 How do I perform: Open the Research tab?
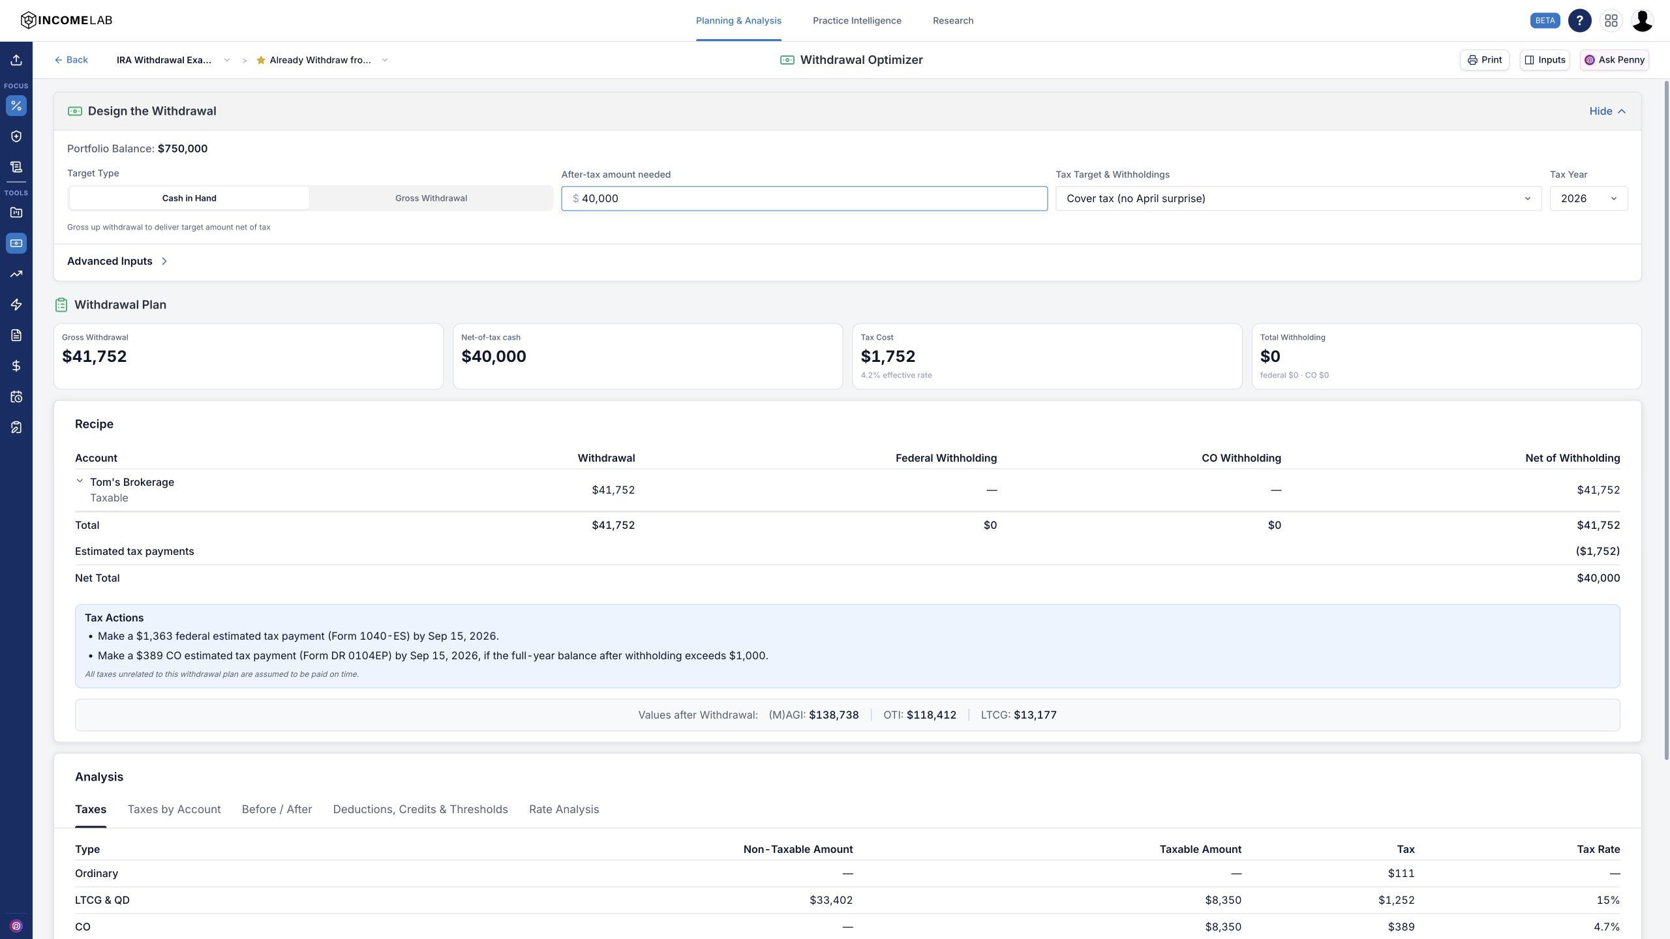coord(953,21)
